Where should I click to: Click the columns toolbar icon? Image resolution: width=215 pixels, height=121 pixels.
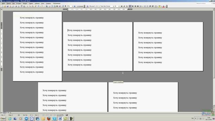[57, 6]
